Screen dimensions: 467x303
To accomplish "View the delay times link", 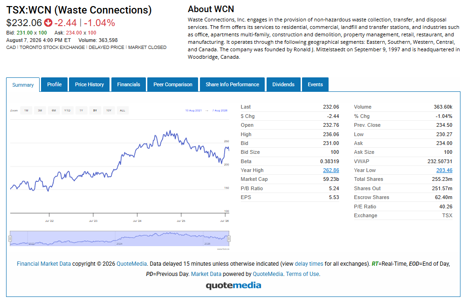I will tap(309, 264).
